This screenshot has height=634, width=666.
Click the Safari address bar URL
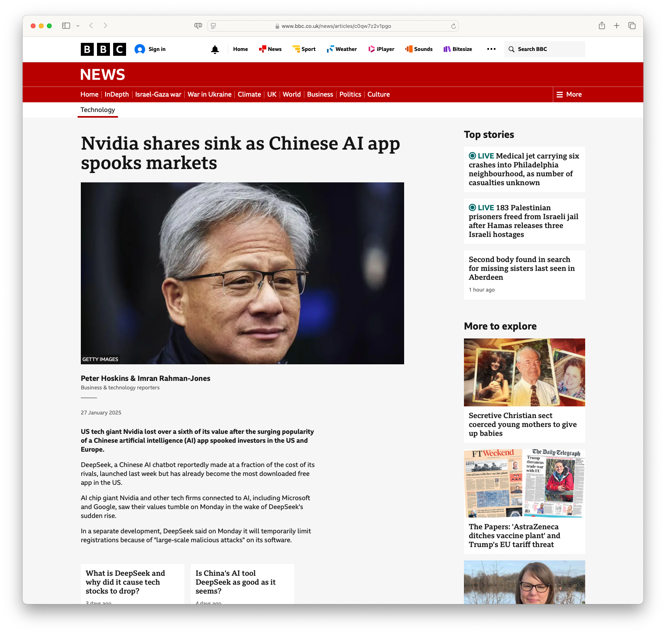click(336, 26)
